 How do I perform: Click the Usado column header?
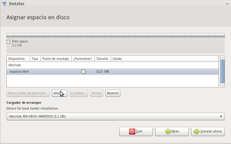point(165,59)
